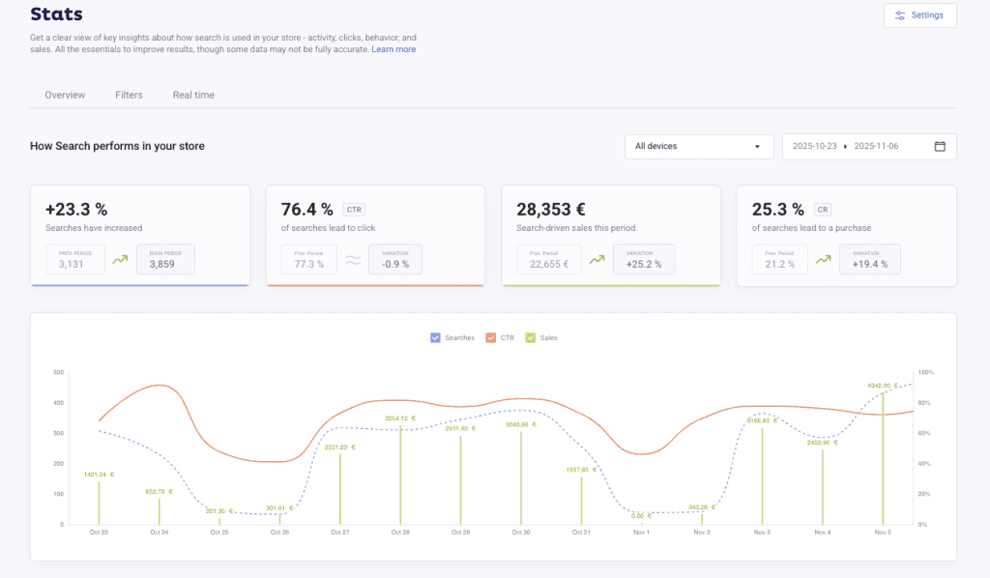Open the Real time tab
Viewport: 990px width, 578px height.
193,95
